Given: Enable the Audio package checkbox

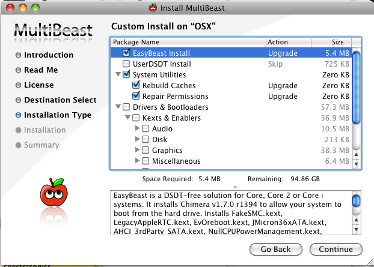Looking at the screenshot, I should point(146,128).
